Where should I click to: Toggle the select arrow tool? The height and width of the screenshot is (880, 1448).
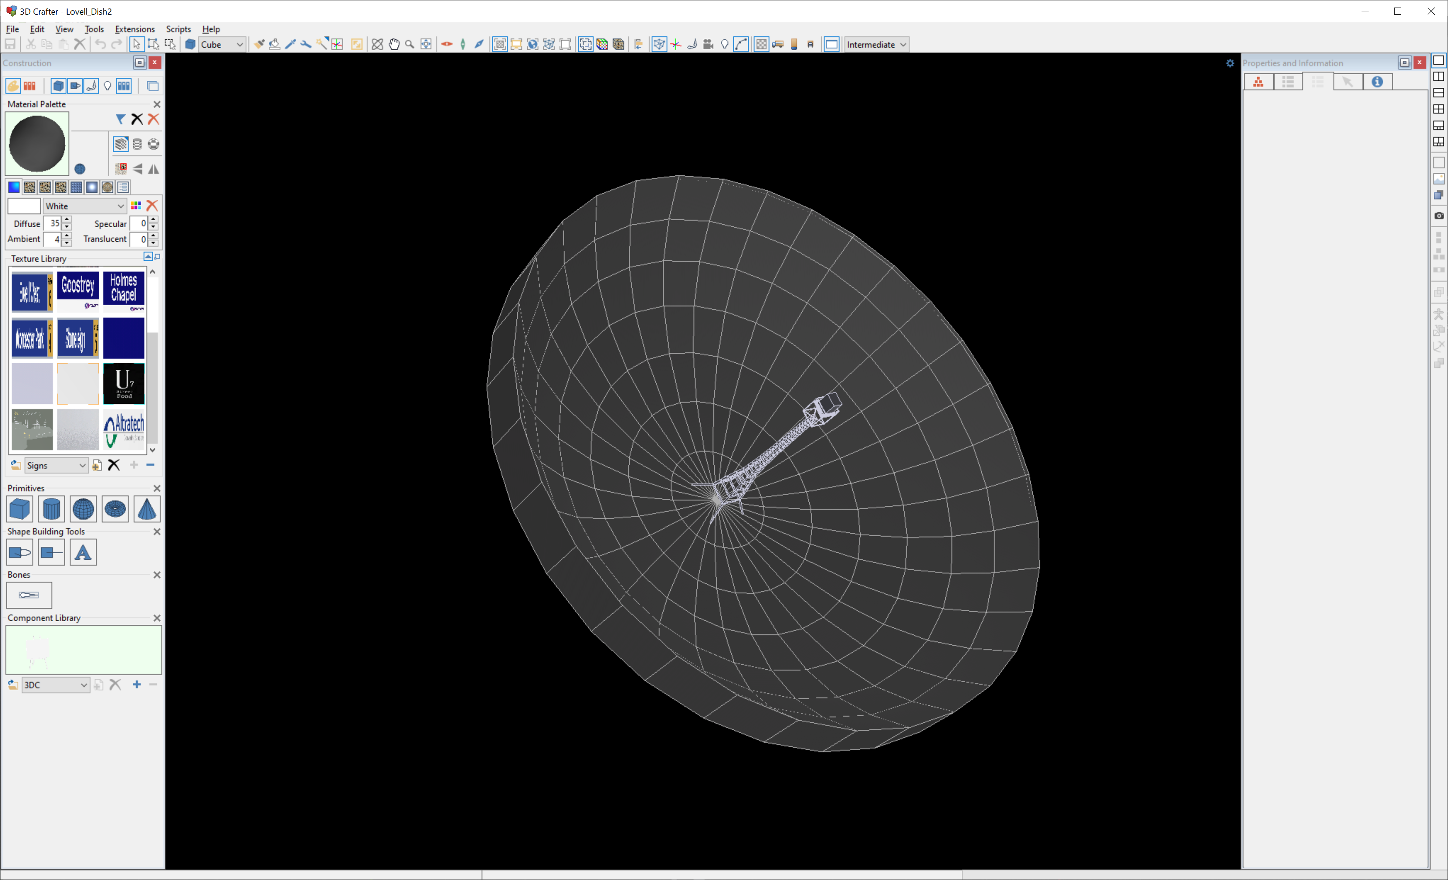click(137, 45)
